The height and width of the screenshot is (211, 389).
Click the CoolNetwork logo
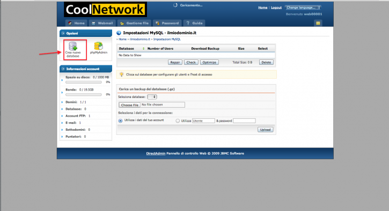click(x=106, y=10)
